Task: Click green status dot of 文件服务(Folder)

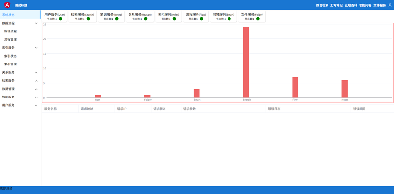Action: pos(258,19)
